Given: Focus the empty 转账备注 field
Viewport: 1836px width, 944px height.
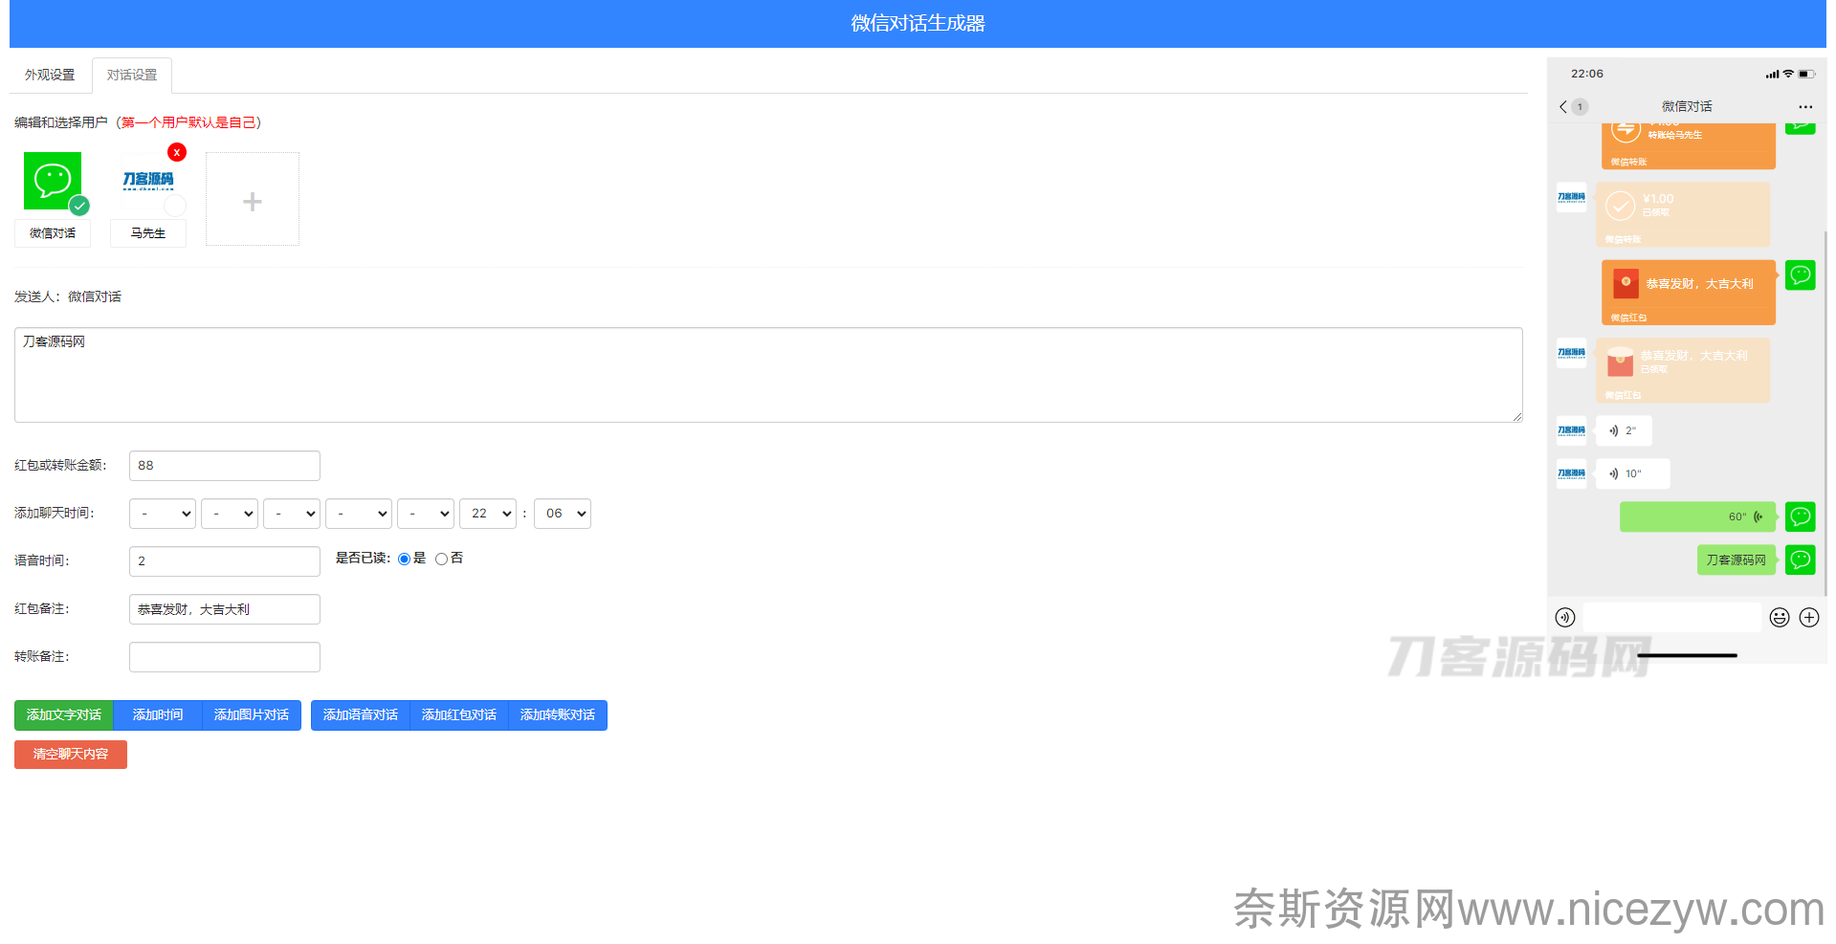Looking at the screenshot, I should pos(225,657).
